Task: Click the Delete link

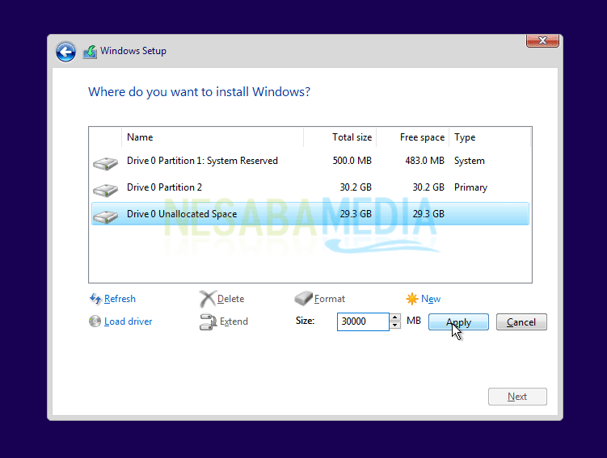Action: (230, 299)
